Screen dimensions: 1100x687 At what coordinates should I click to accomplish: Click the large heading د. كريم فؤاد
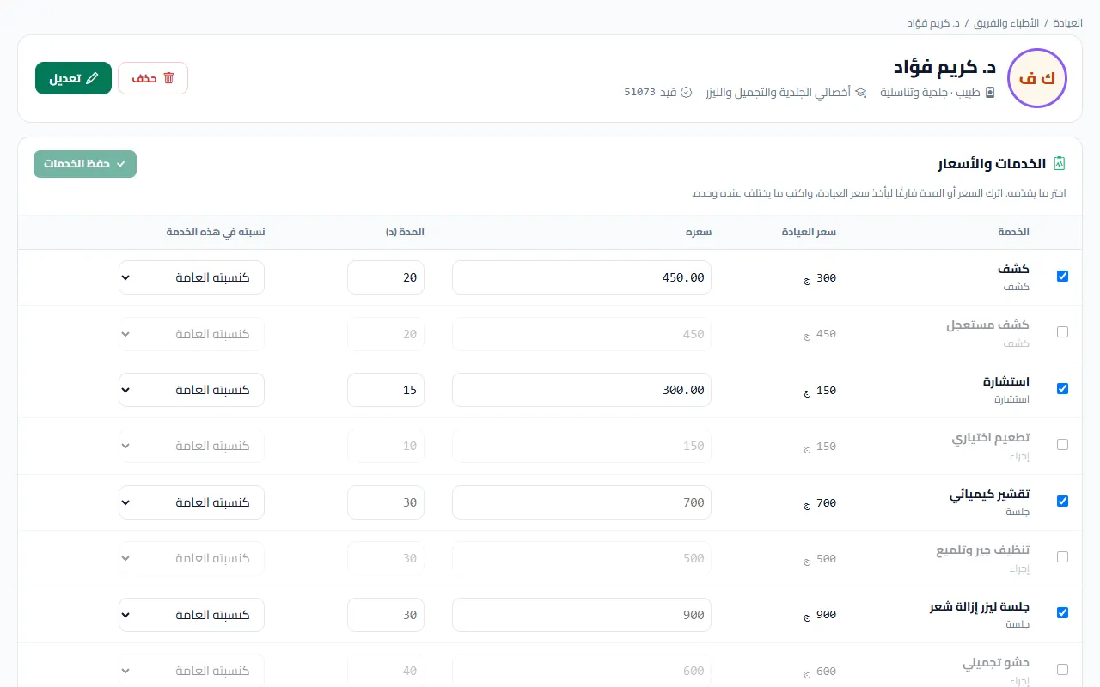[x=944, y=67]
